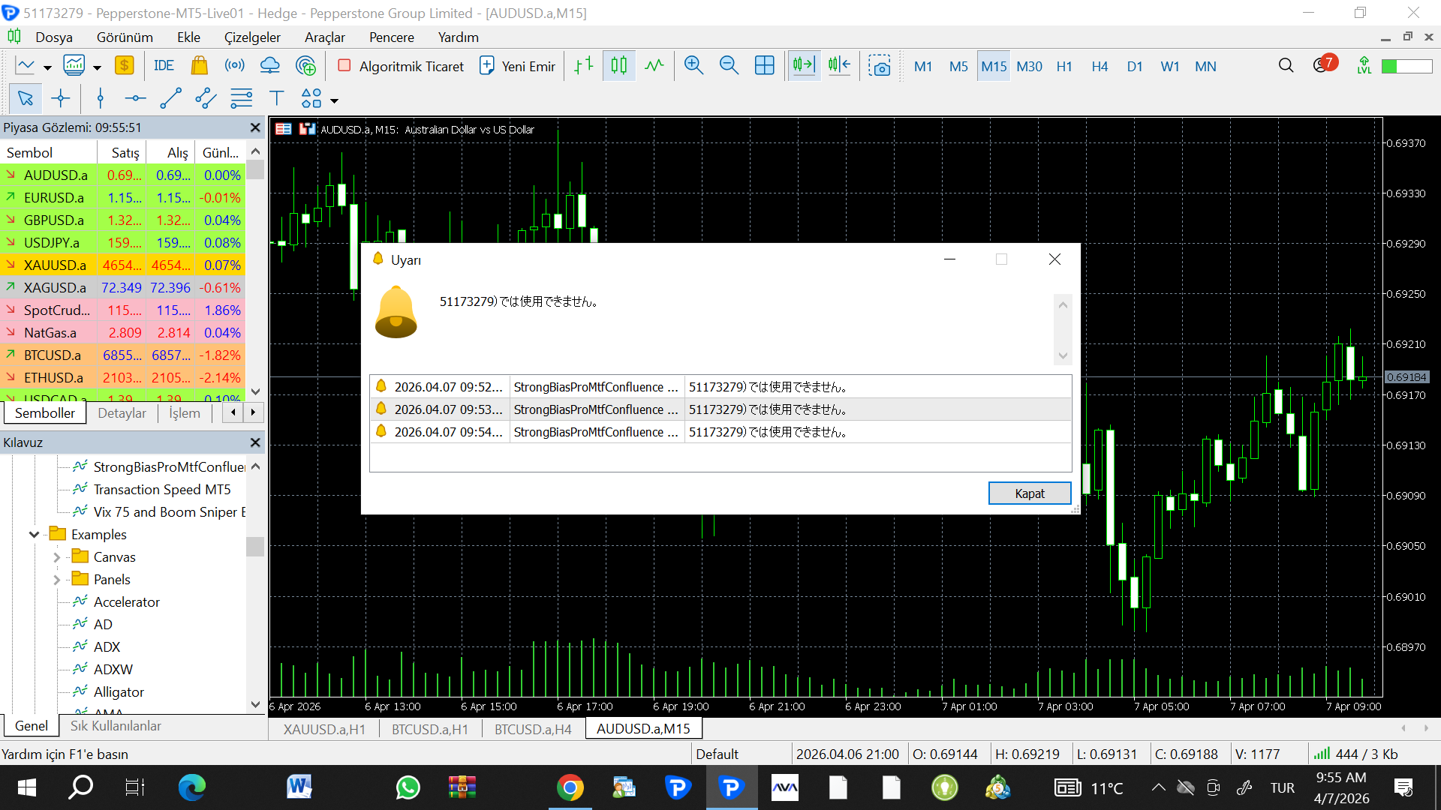
Task: Switch to the XAUUSD.a,H1 chart tab
Action: 323,729
